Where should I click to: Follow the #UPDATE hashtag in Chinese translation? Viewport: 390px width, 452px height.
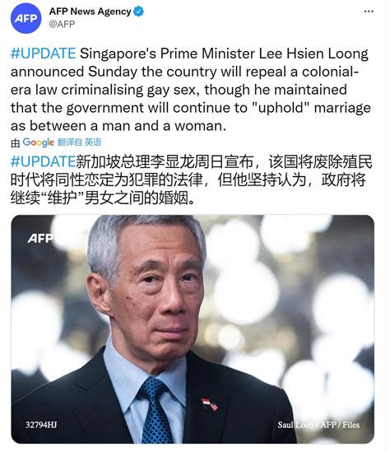click(44, 161)
